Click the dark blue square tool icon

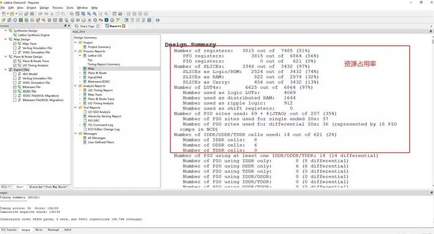(x=107, y=20)
